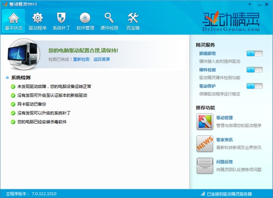Click the 即插即用 service label

coord(207,53)
